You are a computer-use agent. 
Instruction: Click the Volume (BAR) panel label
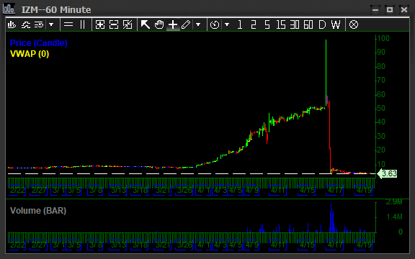pyautogui.click(x=38, y=211)
